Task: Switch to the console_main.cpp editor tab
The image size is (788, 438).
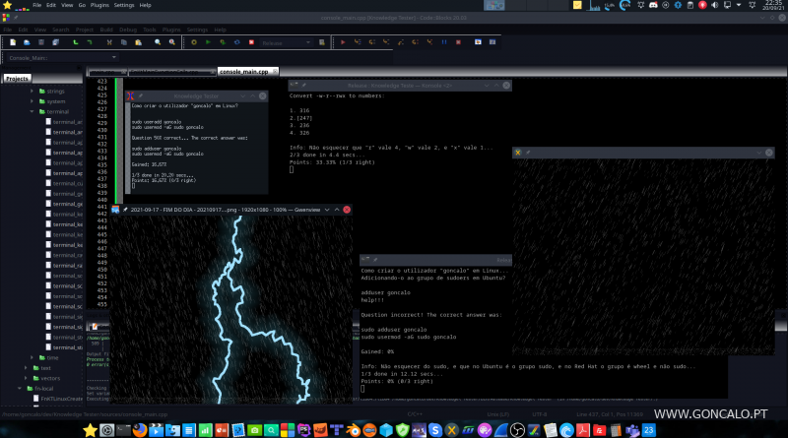Action: pyautogui.click(x=245, y=72)
